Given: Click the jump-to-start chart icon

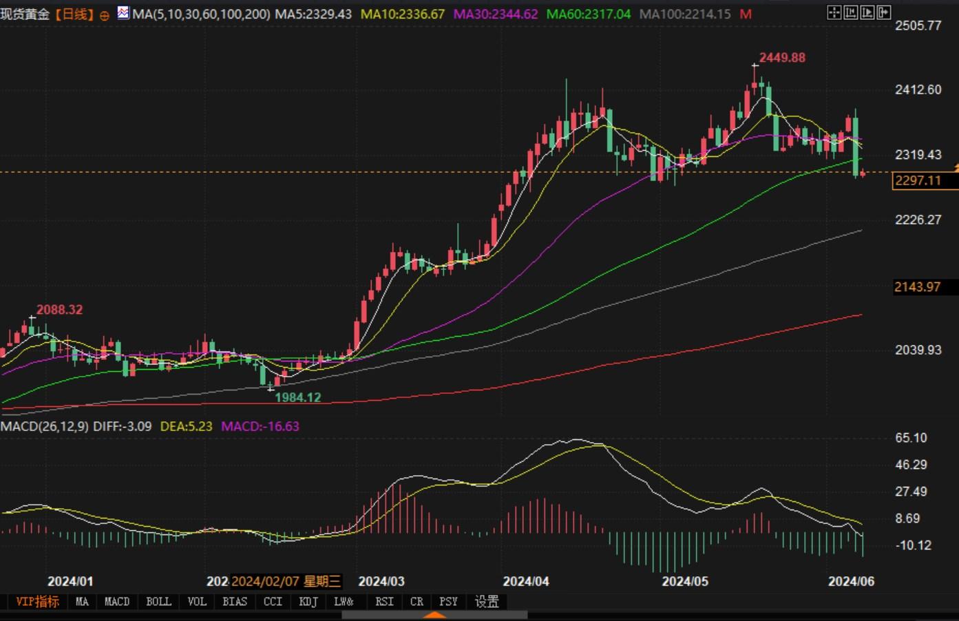Looking at the screenshot, I should 851,12.
